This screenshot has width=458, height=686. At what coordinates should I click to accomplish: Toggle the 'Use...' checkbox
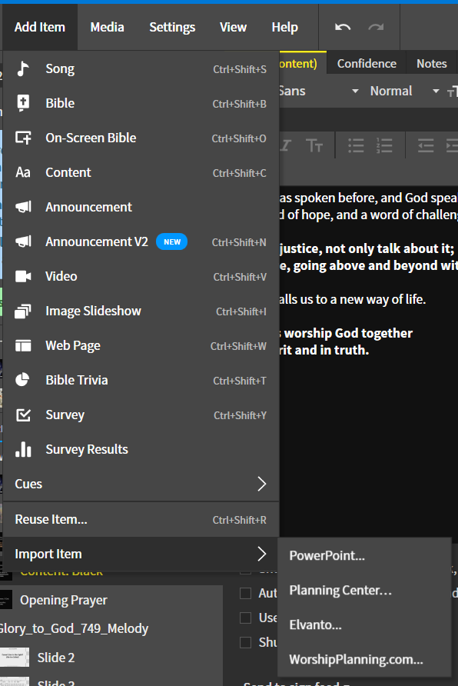244,618
